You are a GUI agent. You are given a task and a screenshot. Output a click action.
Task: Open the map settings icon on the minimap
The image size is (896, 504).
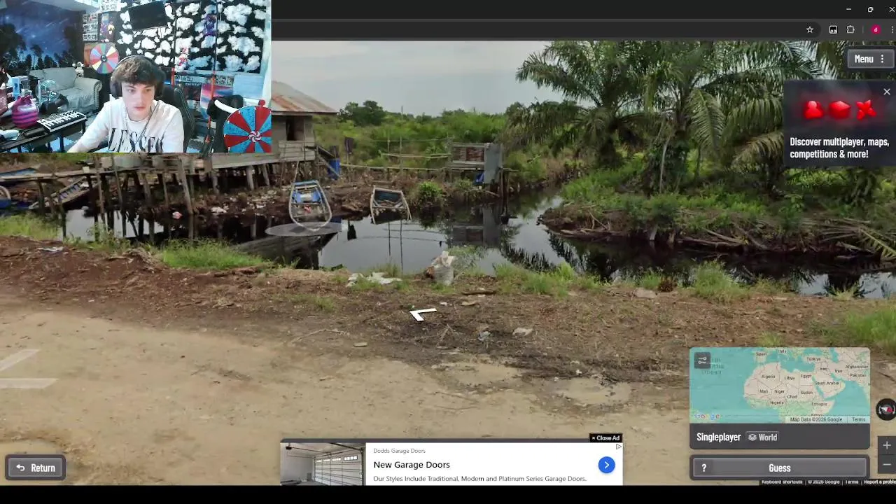pyautogui.click(x=702, y=360)
